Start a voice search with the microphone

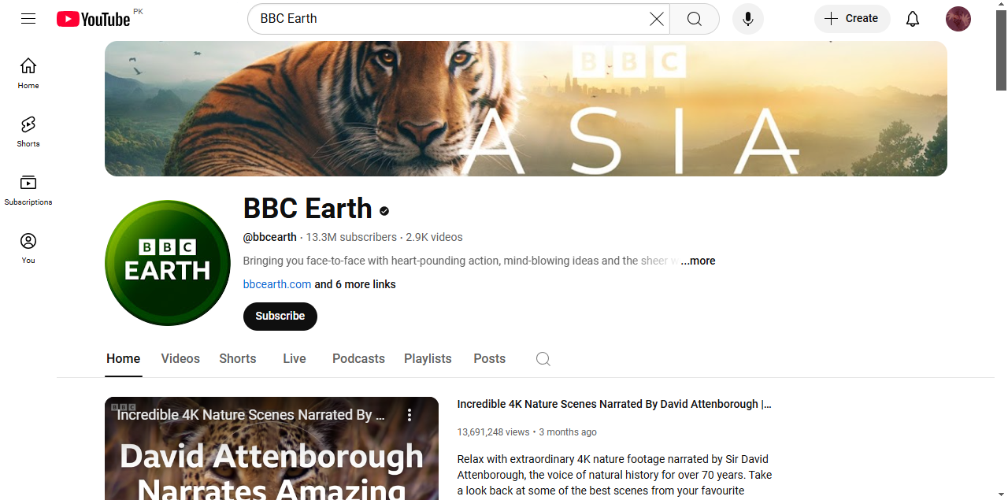pyautogui.click(x=747, y=18)
